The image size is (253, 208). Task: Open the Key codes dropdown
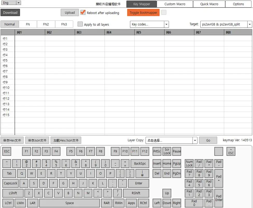point(149,24)
